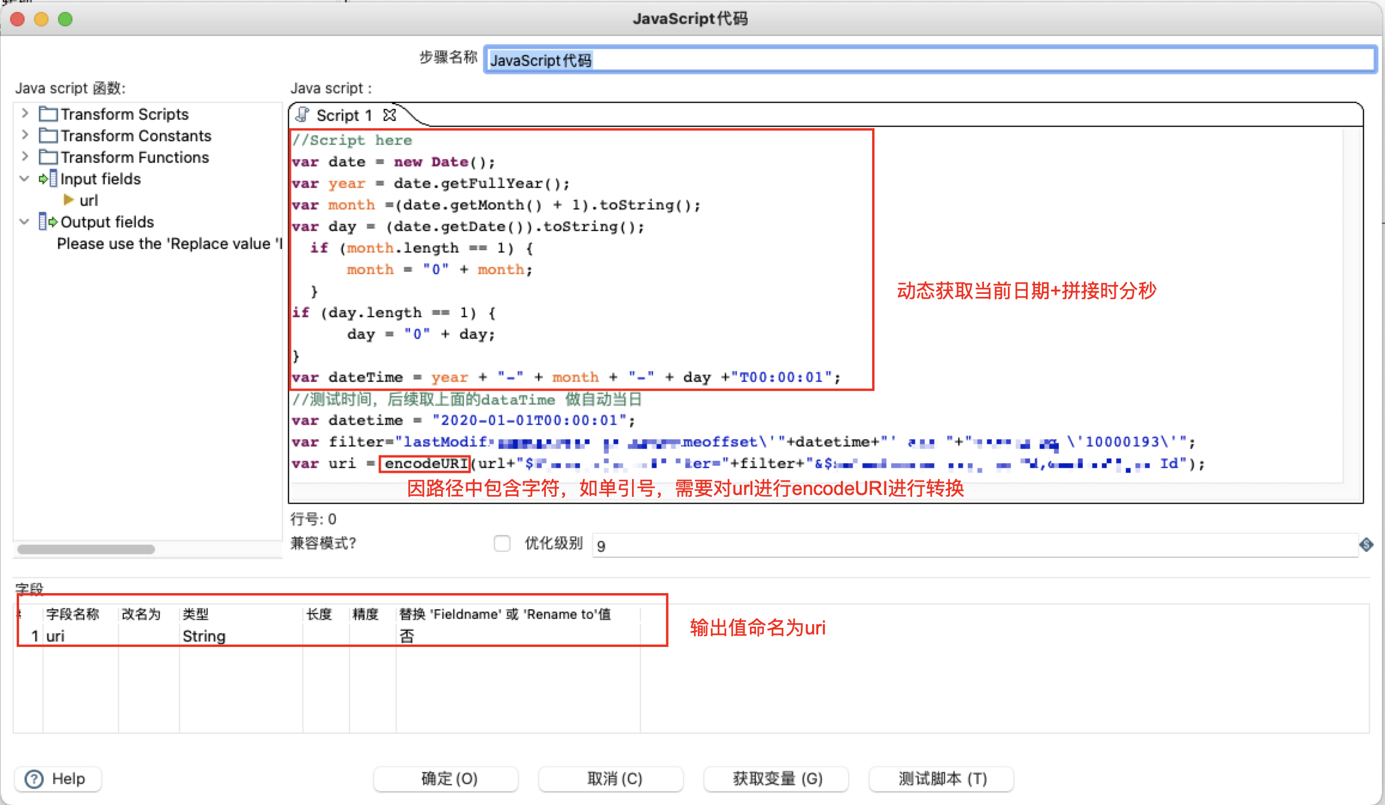Click the 步骤名称 input field

928,60
